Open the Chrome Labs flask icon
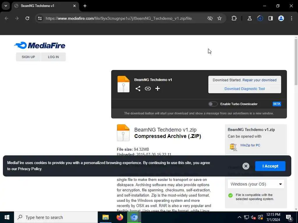 tap(249, 18)
